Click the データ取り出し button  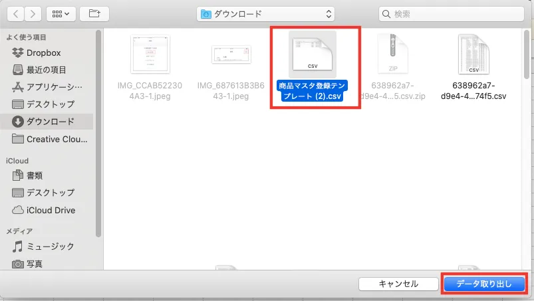pyautogui.click(x=484, y=284)
